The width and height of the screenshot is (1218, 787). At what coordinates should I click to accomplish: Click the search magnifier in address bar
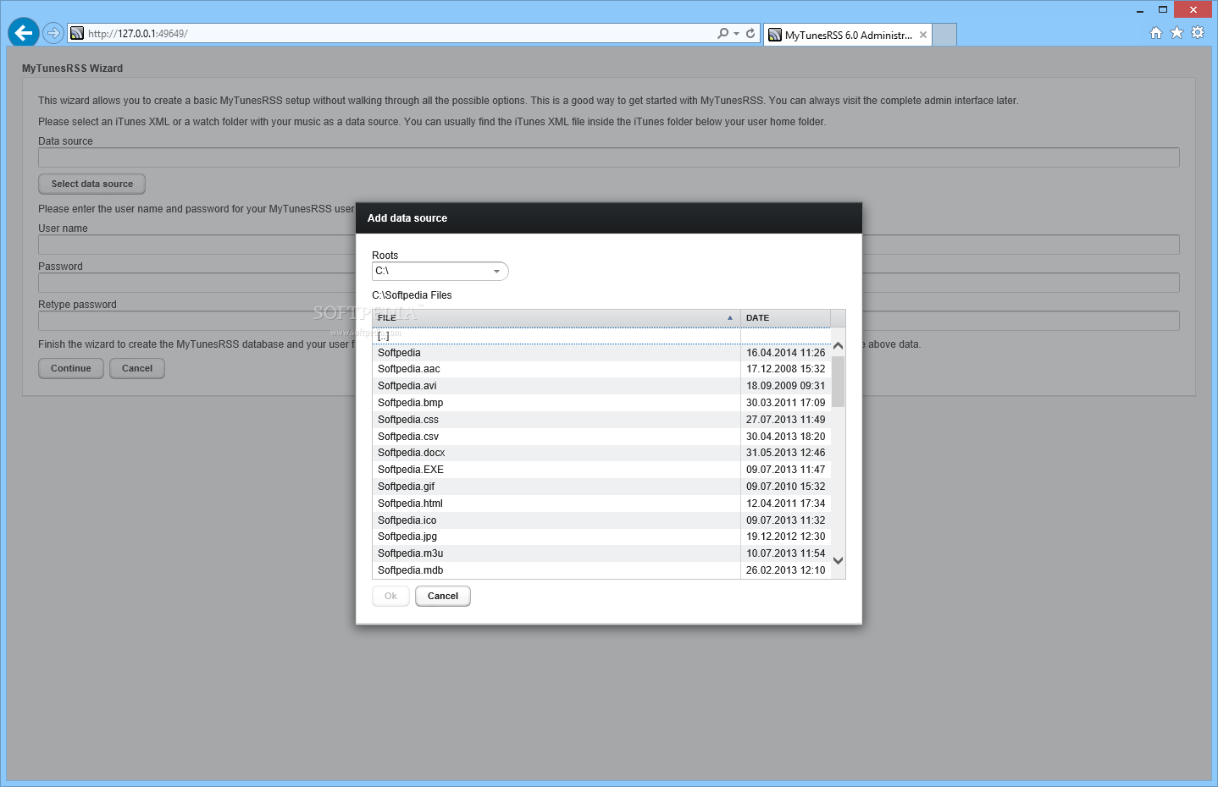[x=722, y=33]
